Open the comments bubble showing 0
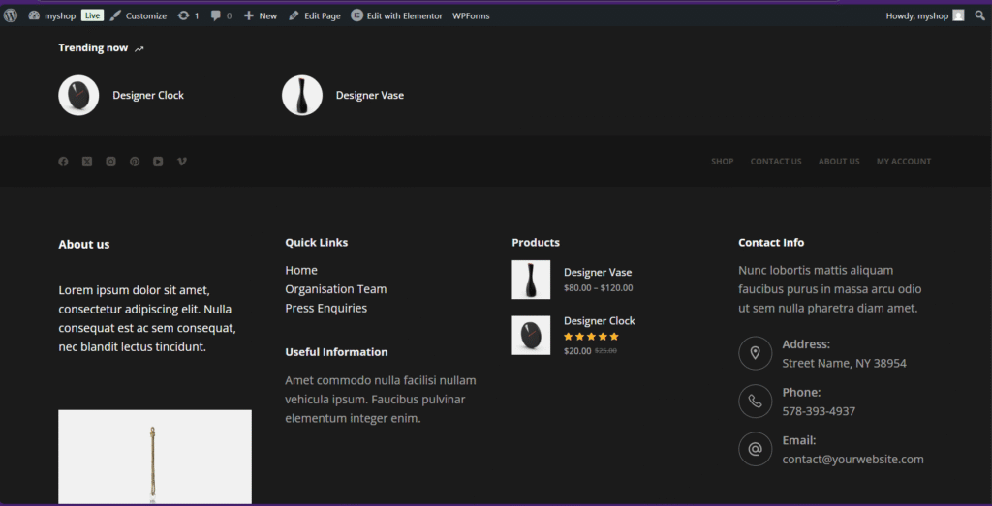 (x=222, y=15)
